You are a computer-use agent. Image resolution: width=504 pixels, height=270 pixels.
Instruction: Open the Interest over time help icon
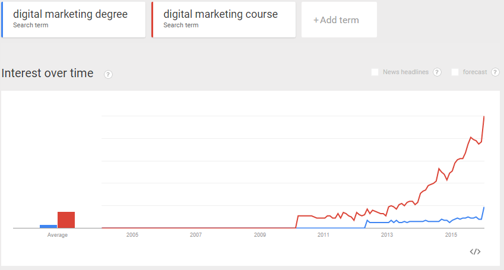108,75
